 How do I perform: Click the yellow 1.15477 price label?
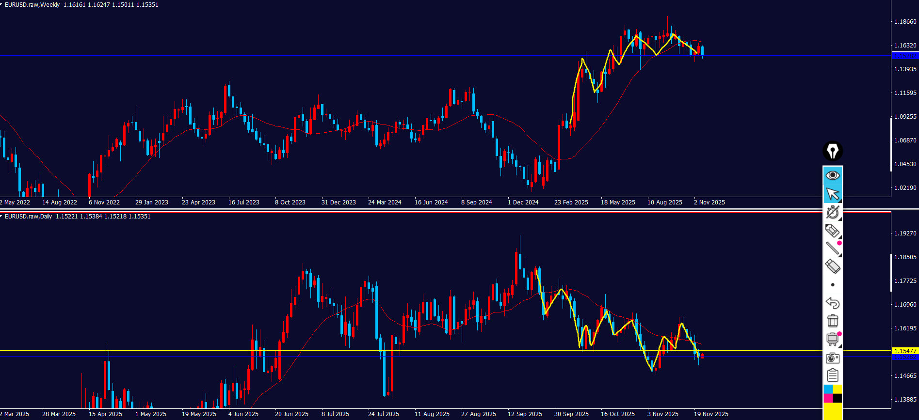click(905, 351)
